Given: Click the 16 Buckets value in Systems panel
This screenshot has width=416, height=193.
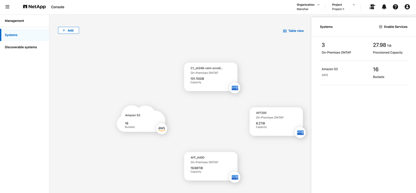Looking at the screenshot, I should click(x=376, y=69).
